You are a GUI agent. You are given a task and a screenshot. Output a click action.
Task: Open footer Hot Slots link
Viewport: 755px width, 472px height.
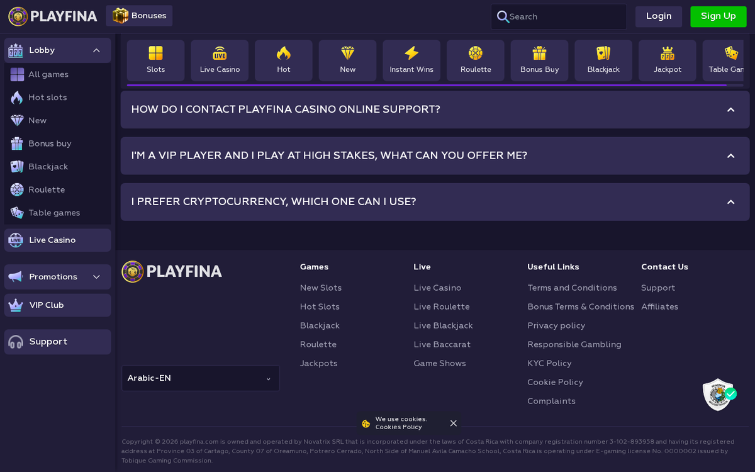pyautogui.click(x=320, y=306)
